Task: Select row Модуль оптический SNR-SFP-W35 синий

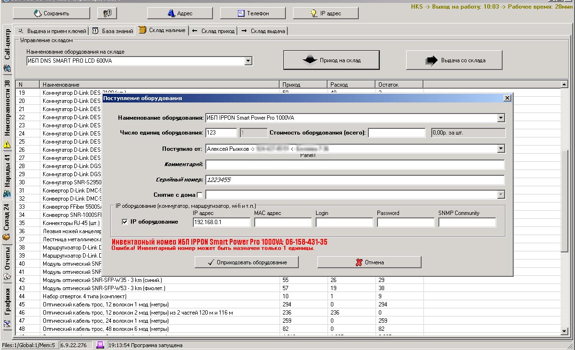Action: point(288,280)
